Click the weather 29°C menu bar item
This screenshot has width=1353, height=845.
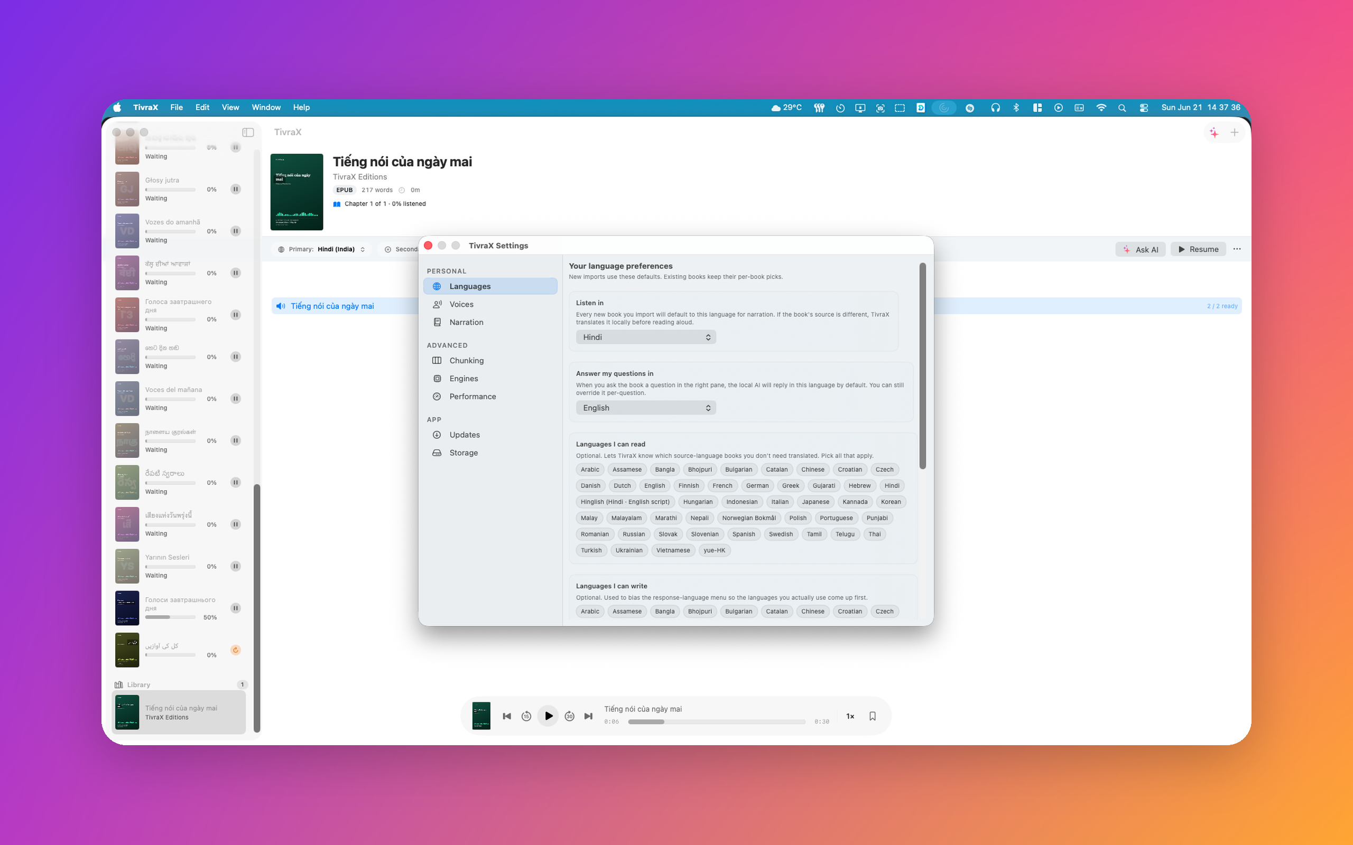[x=786, y=108]
